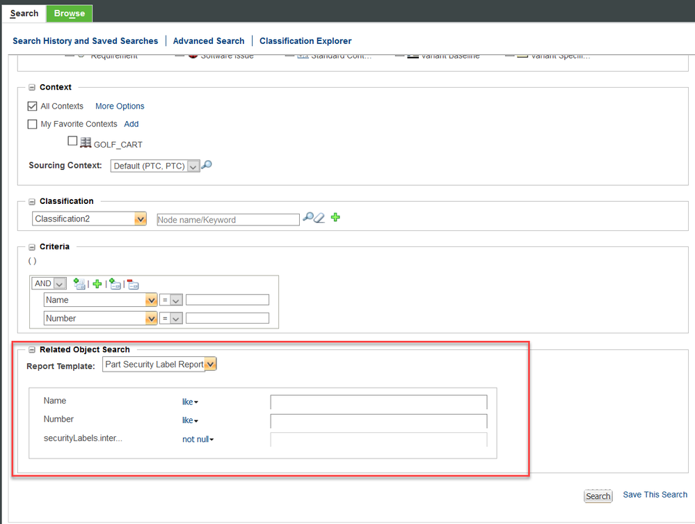Click the green plus icon in Classification
The width and height of the screenshot is (695, 524).
tap(335, 218)
